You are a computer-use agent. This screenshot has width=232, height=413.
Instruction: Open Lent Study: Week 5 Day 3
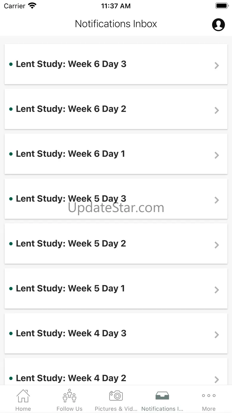pos(71,199)
